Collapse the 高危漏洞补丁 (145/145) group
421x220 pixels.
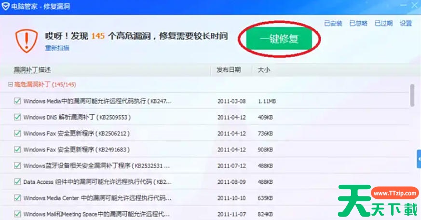point(10,84)
